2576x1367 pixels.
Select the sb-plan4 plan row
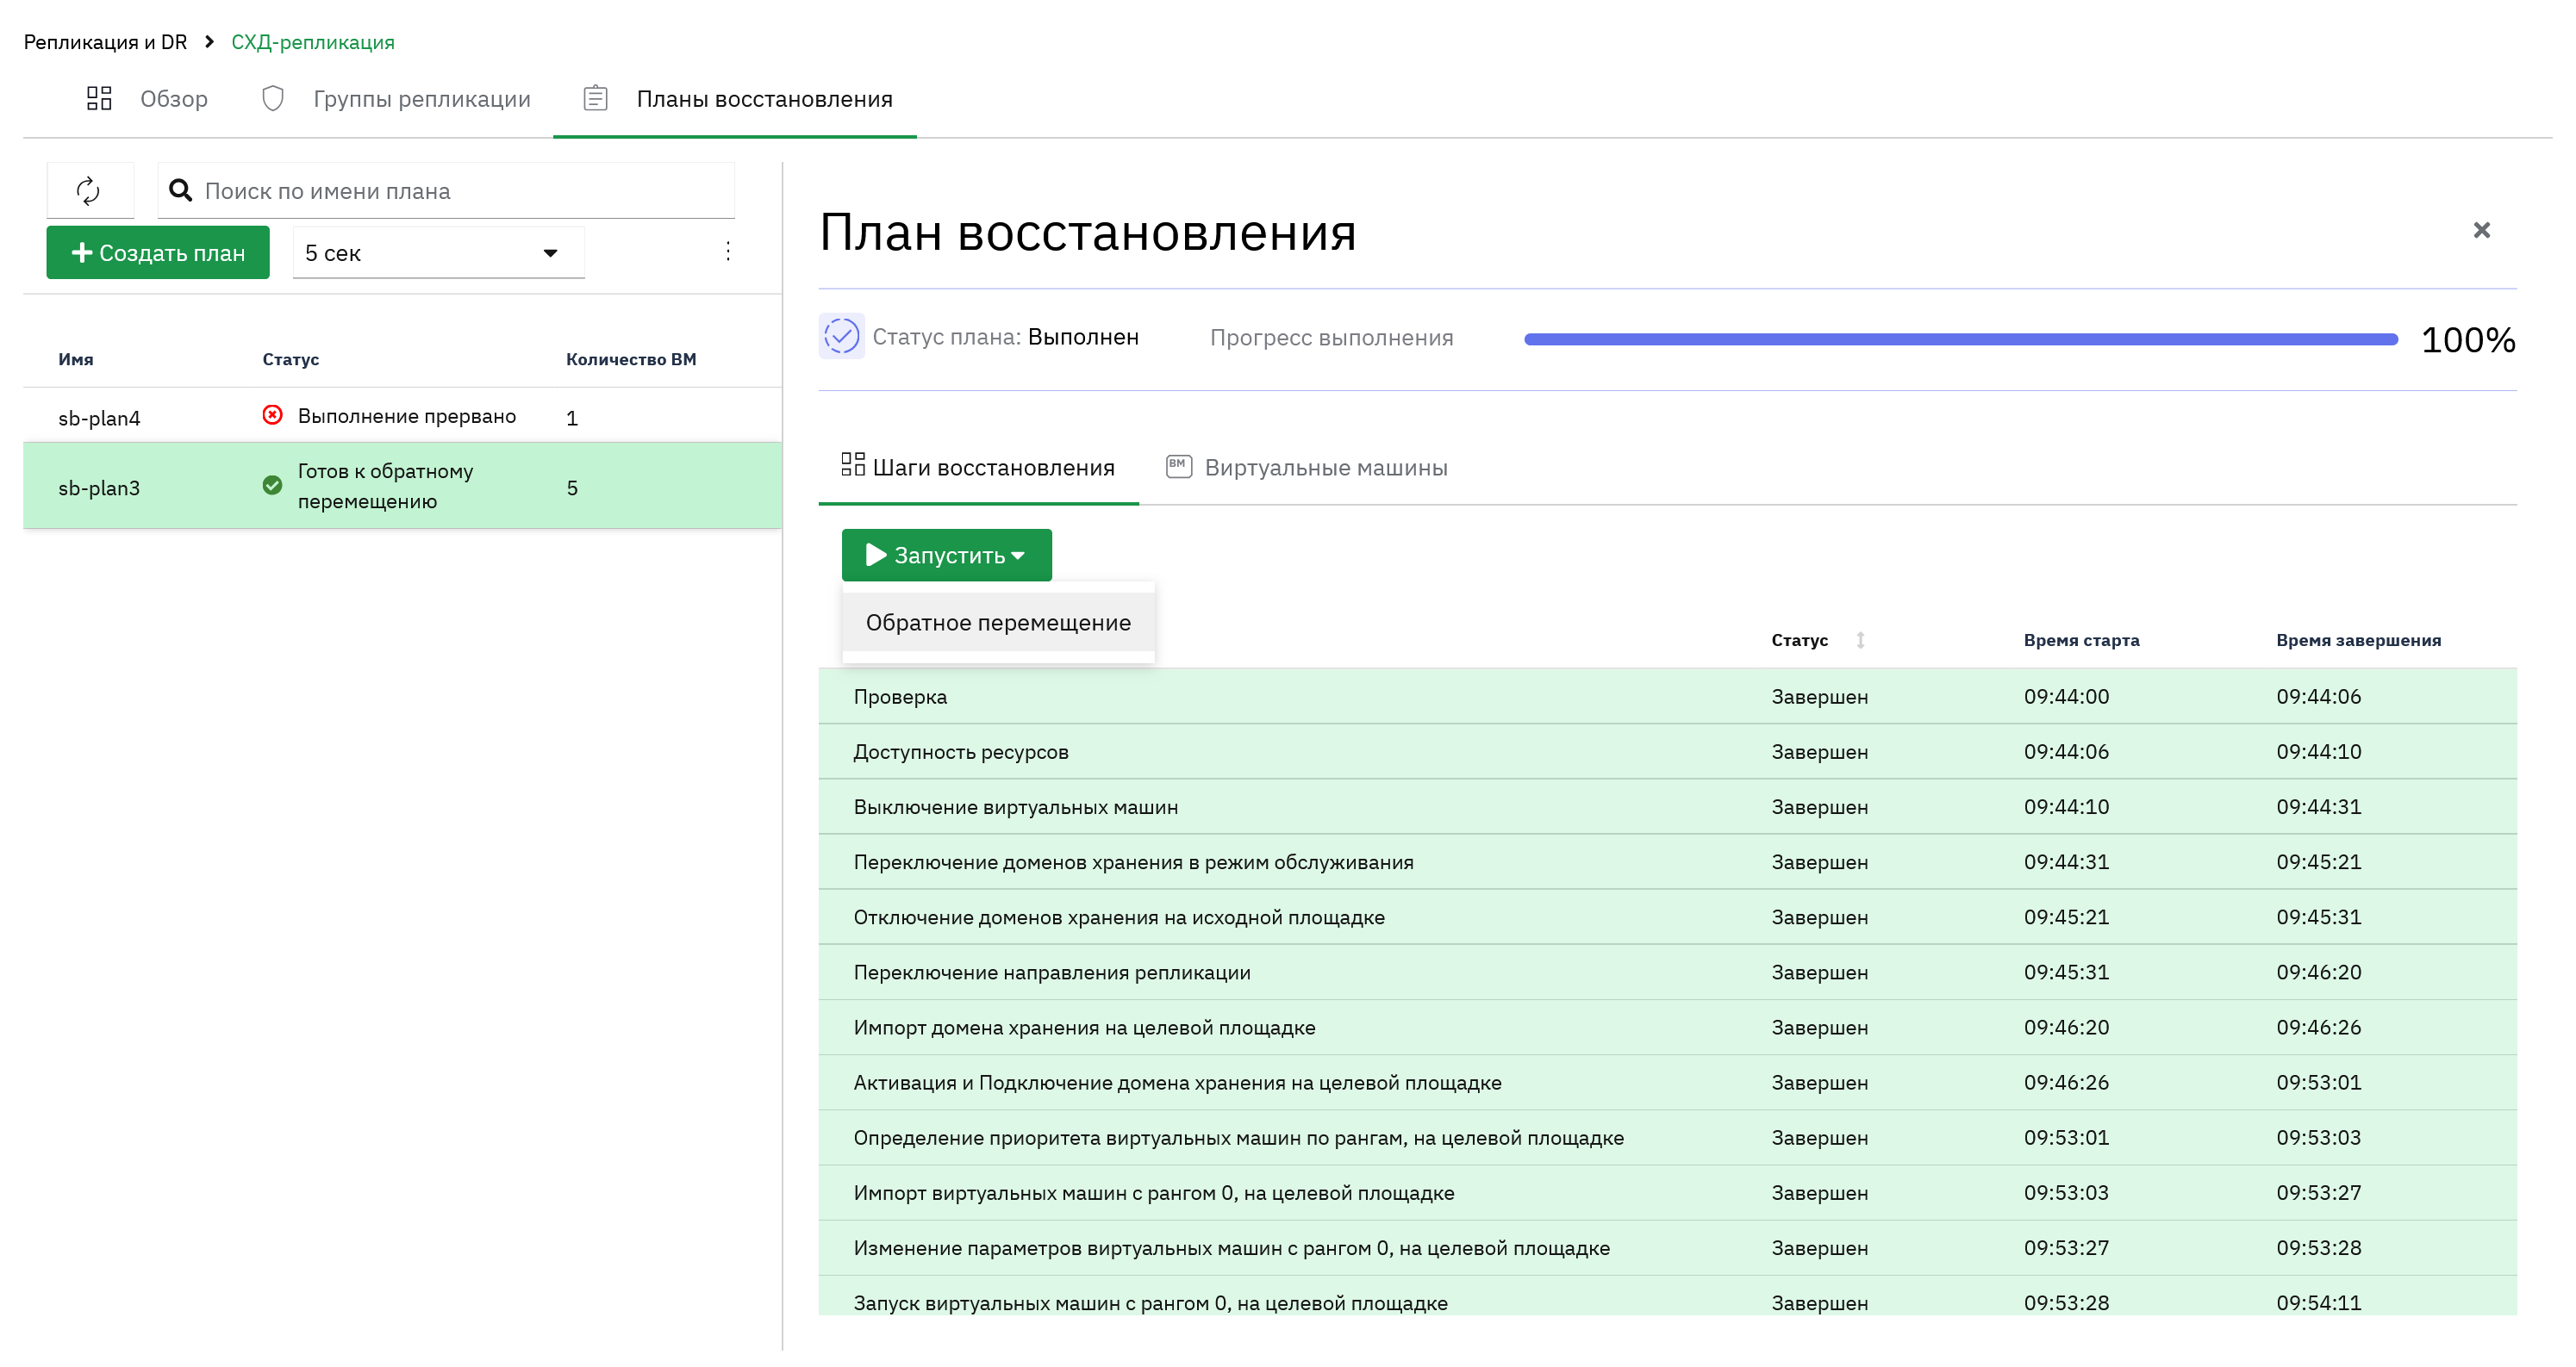402,417
